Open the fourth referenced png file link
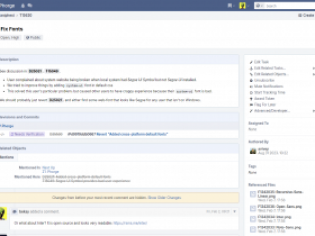315x236 pixels. 279,228
